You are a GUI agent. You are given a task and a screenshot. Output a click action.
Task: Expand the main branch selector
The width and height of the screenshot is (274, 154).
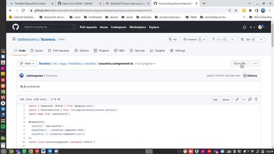(27, 63)
